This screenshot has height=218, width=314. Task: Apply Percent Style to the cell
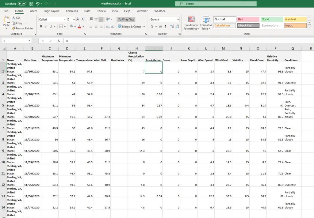click(160, 27)
